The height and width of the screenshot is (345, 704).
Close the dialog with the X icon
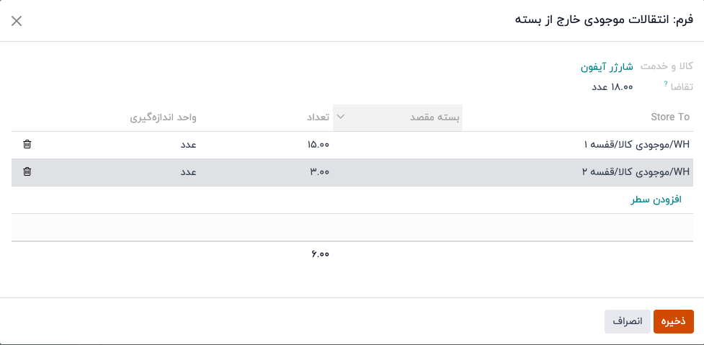[17, 21]
